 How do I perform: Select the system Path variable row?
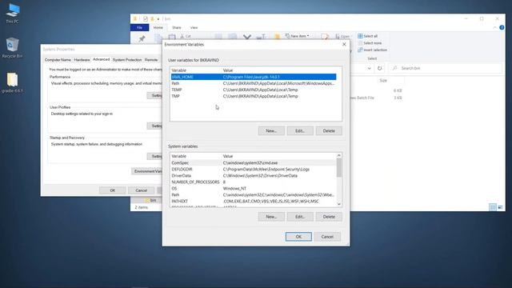254,195
